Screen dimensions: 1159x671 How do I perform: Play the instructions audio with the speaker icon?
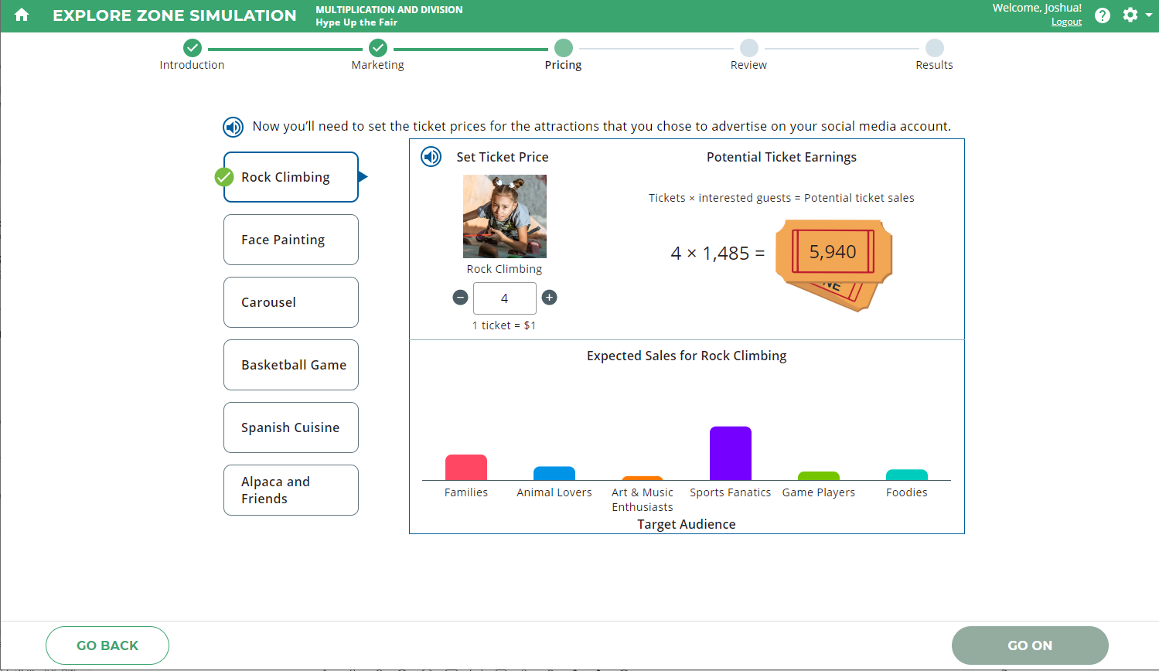click(x=233, y=127)
